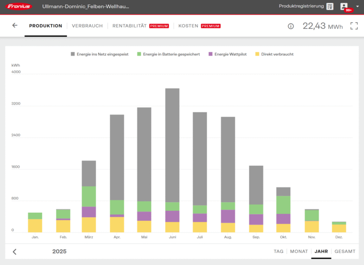Click the Fronius logo
364x265 pixels.
19,7
